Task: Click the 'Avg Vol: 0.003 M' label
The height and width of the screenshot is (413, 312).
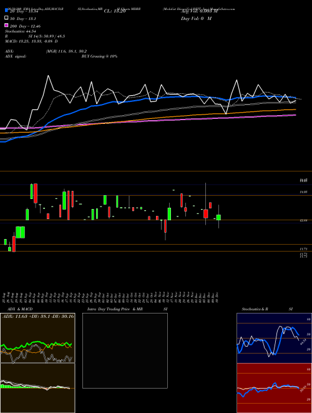Action: [x=199, y=11]
